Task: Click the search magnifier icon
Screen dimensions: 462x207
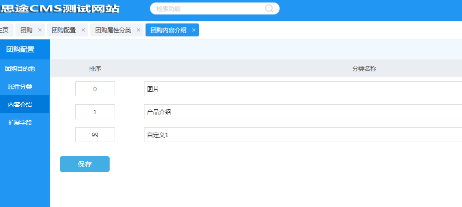Action: coord(269,8)
